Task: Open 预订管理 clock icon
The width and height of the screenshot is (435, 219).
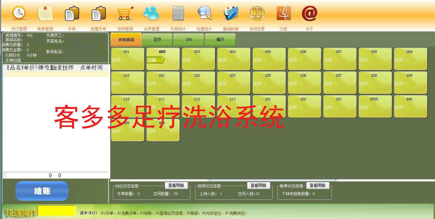Action: click(19, 13)
